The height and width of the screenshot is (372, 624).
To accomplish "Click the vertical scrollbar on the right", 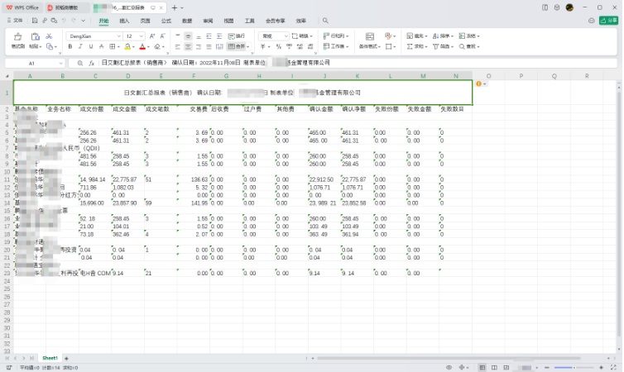I will point(619,215).
